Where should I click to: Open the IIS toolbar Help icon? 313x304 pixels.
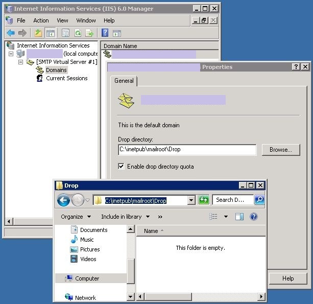tap(105, 33)
